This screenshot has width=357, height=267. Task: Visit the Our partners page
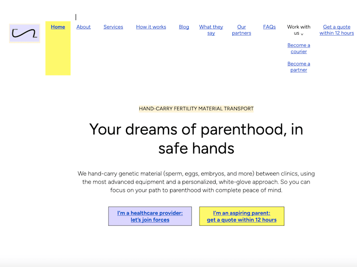point(241,30)
